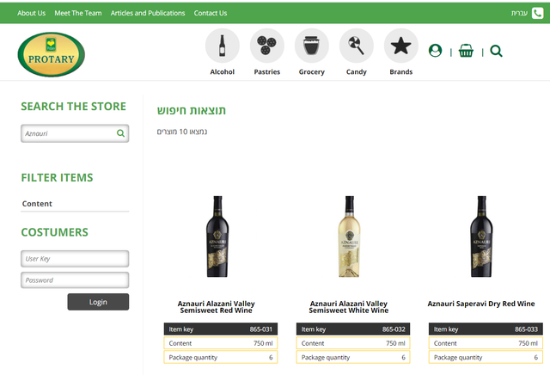Open the Semisweet Red Wine bottle image
Screen dimensions: 550x375
217,237
